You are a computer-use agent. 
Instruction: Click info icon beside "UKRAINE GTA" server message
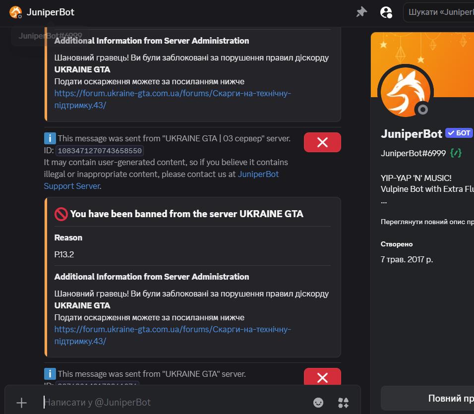click(x=50, y=374)
